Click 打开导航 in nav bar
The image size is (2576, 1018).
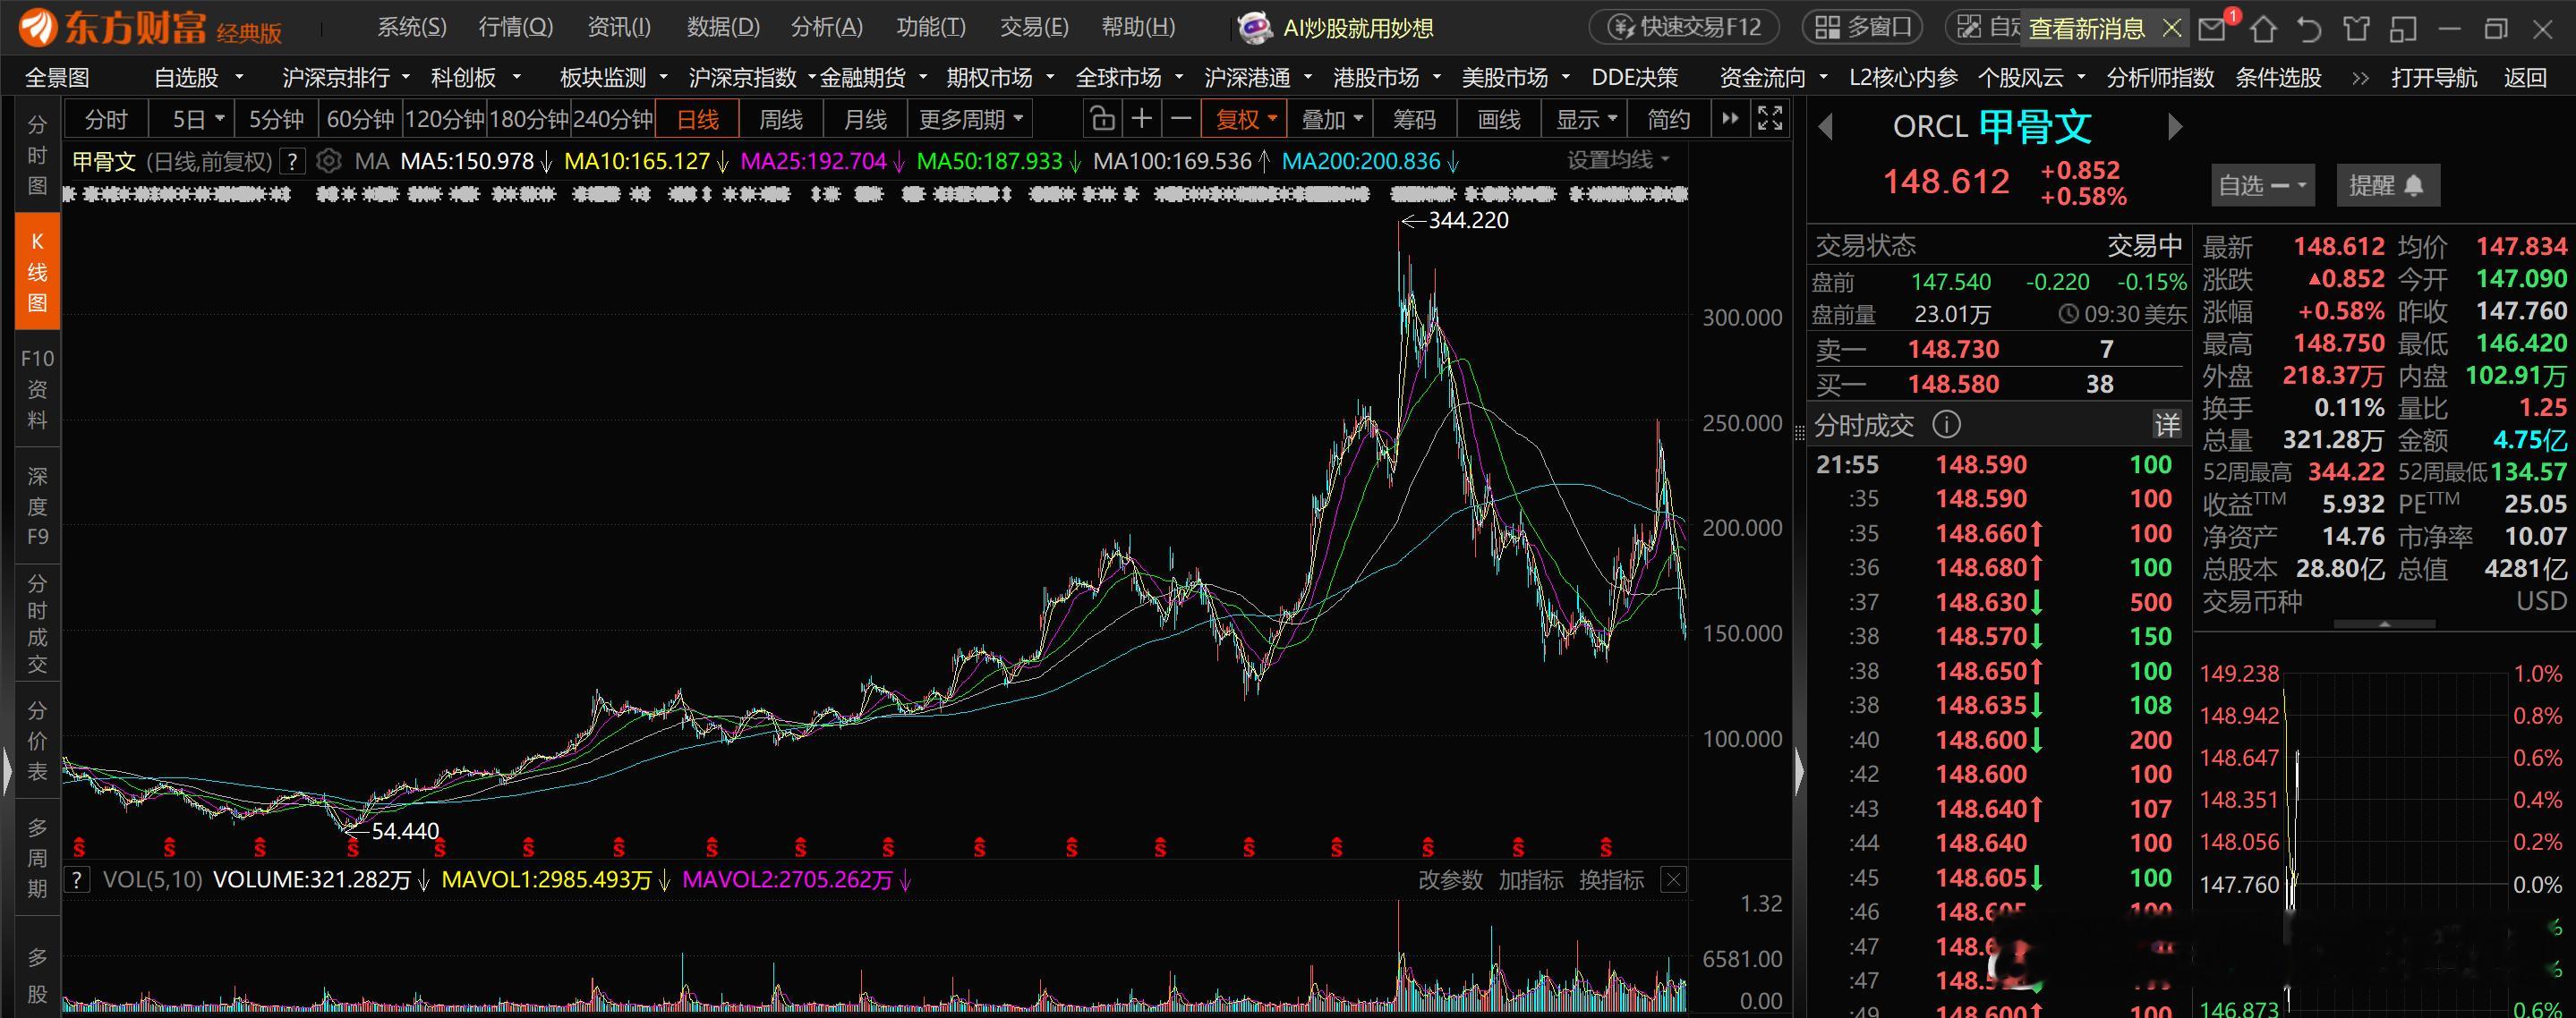[x=2434, y=78]
